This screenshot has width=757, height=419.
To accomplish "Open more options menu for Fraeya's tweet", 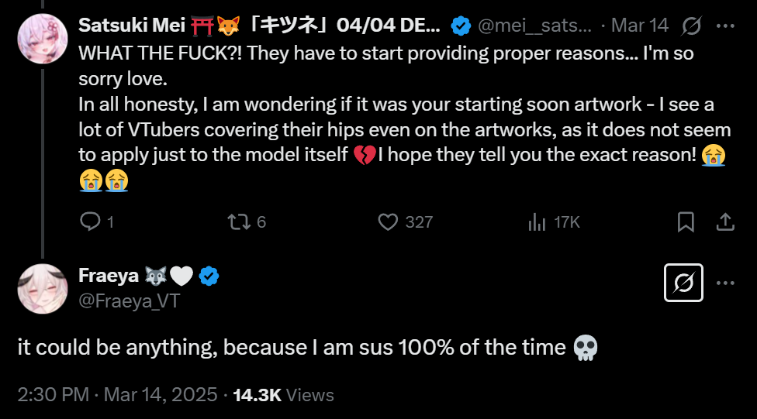I will 725,283.
